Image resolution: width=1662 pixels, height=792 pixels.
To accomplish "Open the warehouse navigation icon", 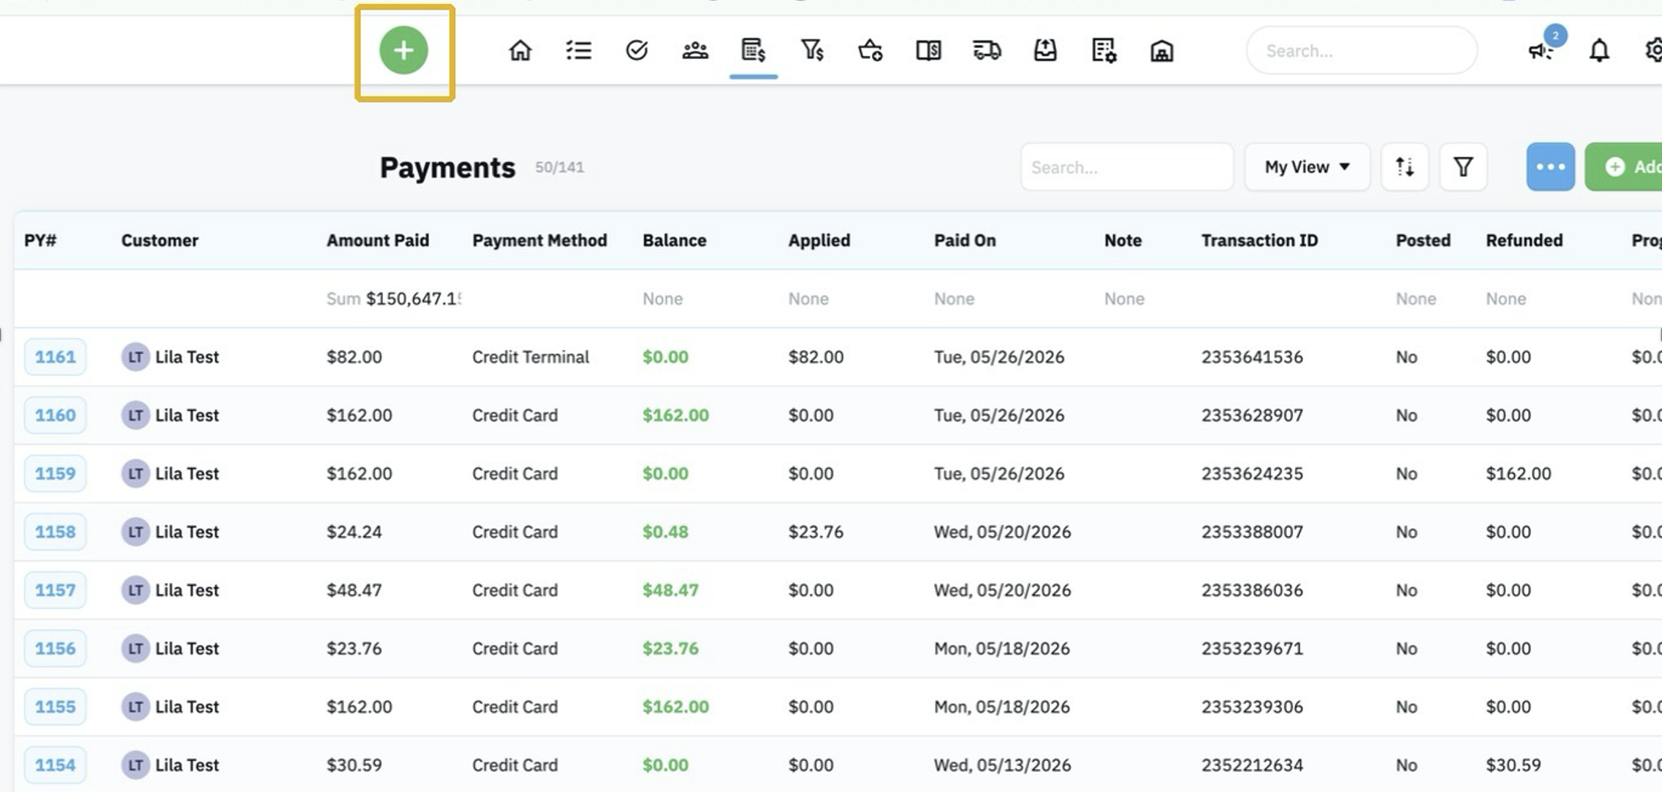I will (x=1162, y=52).
